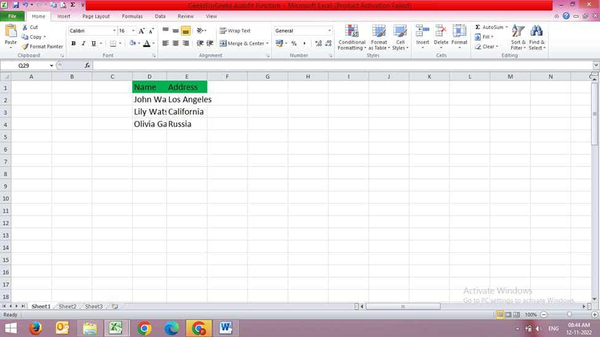Viewport: 600px width, 337px height.
Task: Click Increase Indent icon
Action: (210, 44)
